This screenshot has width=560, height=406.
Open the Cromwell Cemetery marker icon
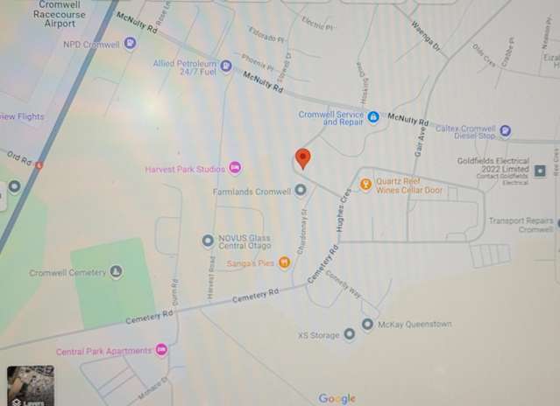116,271
